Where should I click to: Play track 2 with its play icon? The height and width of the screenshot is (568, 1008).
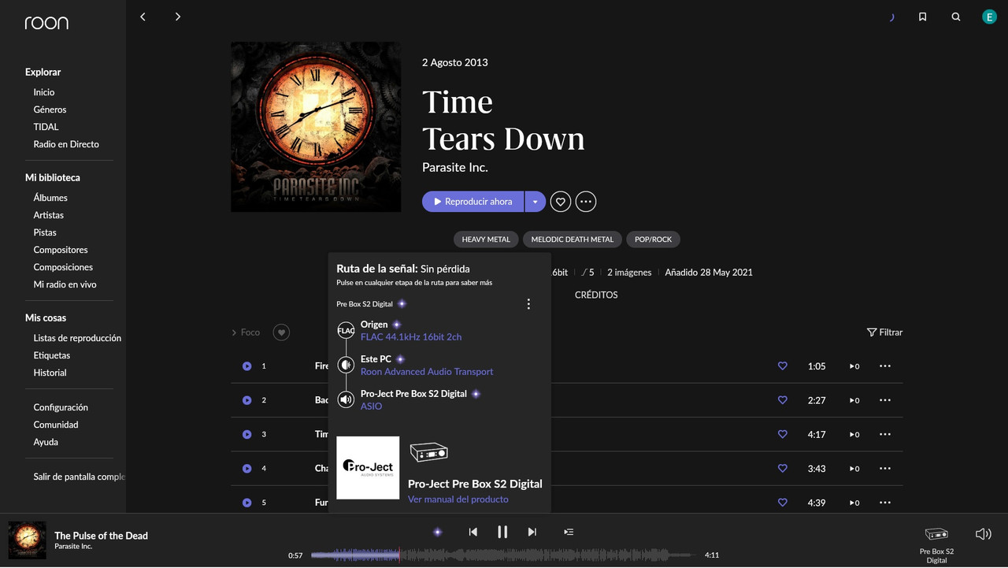[x=246, y=400]
